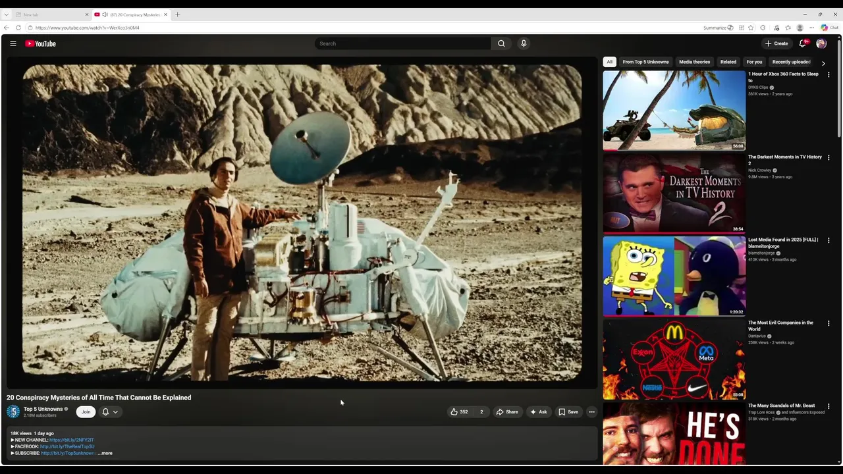This screenshot has width=843, height=474.
Task: Open Lost Media Found in 2025 thumbnail
Action: (x=674, y=276)
